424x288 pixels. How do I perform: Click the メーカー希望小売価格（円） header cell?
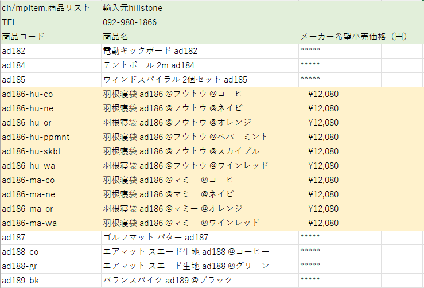pyautogui.click(x=353, y=37)
